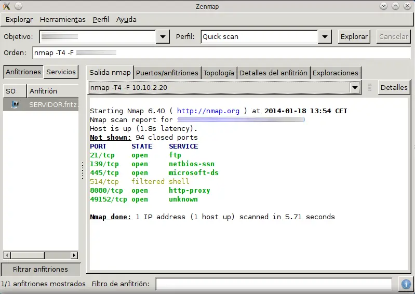Click the Cancelar button

click(393, 36)
